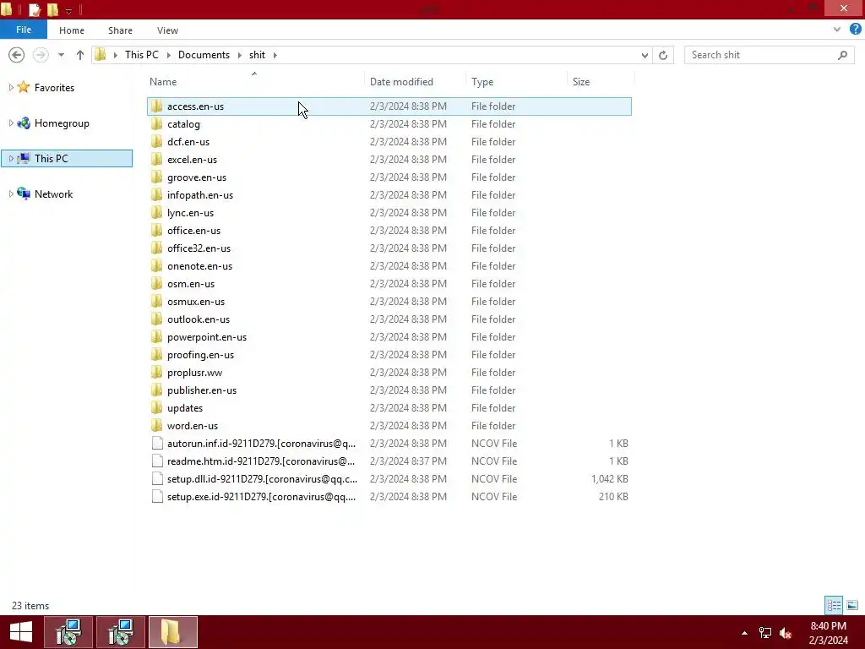Click the catalog folder icon
This screenshot has width=865, height=649.
coord(157,123)
